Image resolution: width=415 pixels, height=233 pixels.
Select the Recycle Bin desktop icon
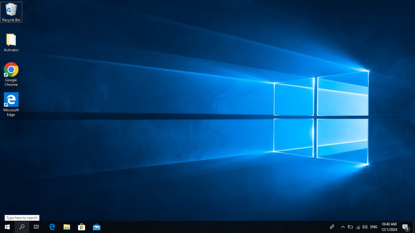coord(11,12)
